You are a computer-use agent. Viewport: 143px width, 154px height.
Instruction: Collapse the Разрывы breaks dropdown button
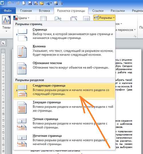point(104,18)
